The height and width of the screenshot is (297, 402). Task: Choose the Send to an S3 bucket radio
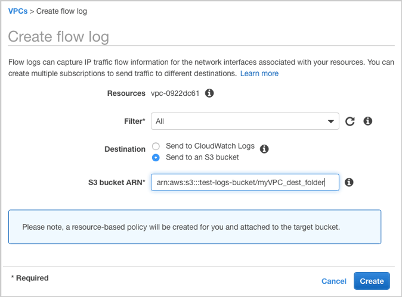(x=156, y=158)
